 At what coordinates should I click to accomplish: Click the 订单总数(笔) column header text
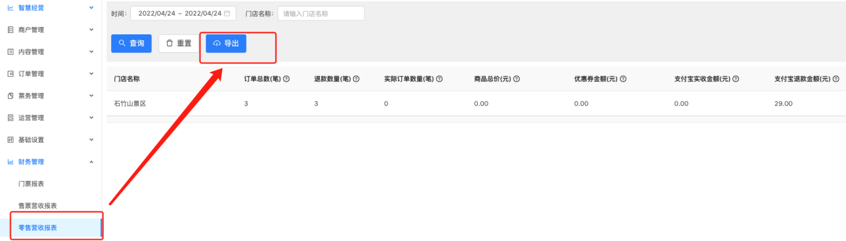point(262,79)
